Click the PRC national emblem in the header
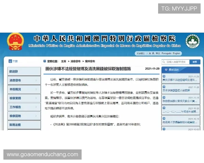The image size is (204, 163). click(15, 41)
